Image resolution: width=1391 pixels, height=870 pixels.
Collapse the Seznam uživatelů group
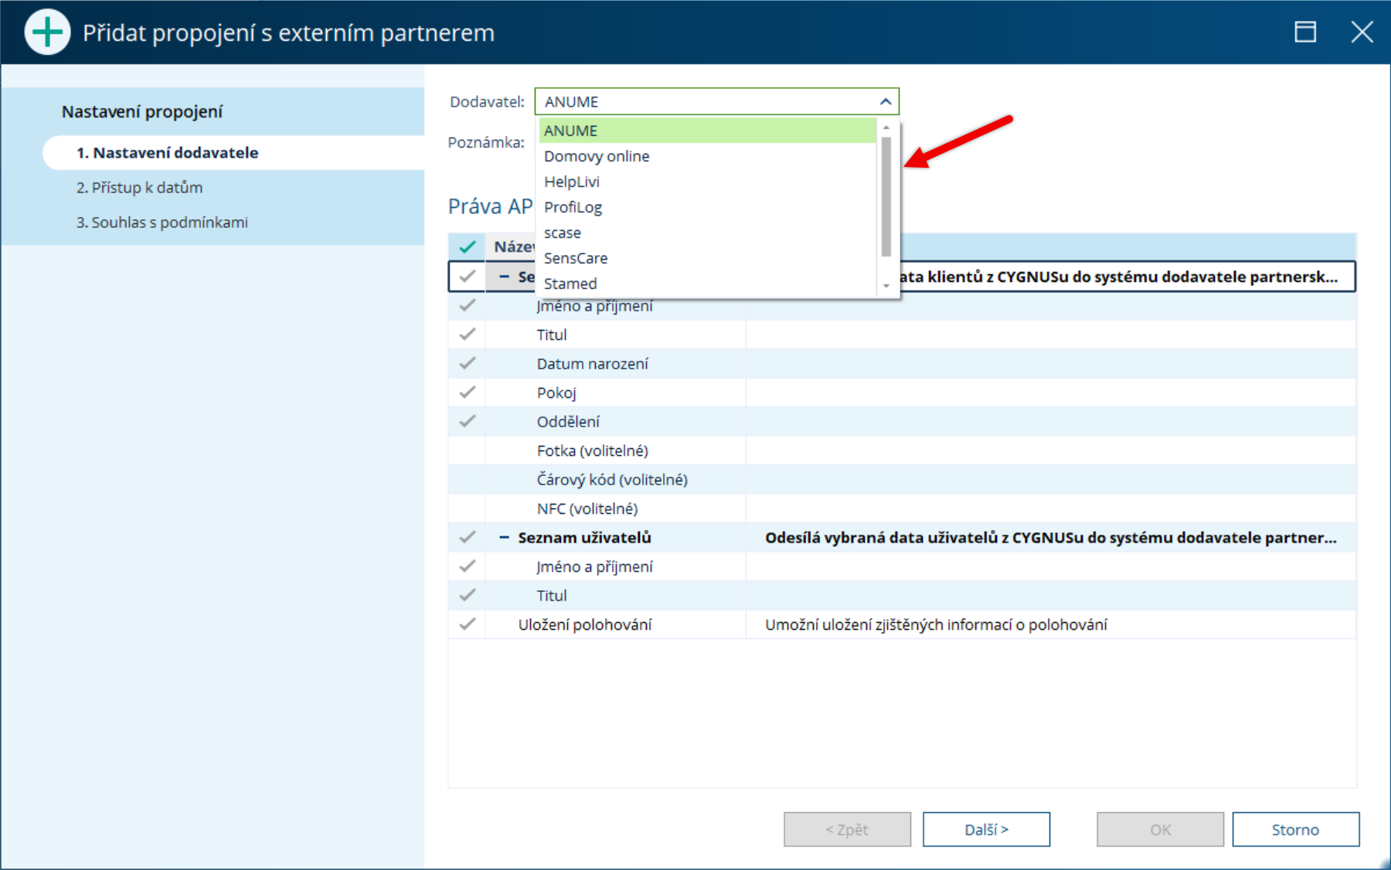coord(504,537)
